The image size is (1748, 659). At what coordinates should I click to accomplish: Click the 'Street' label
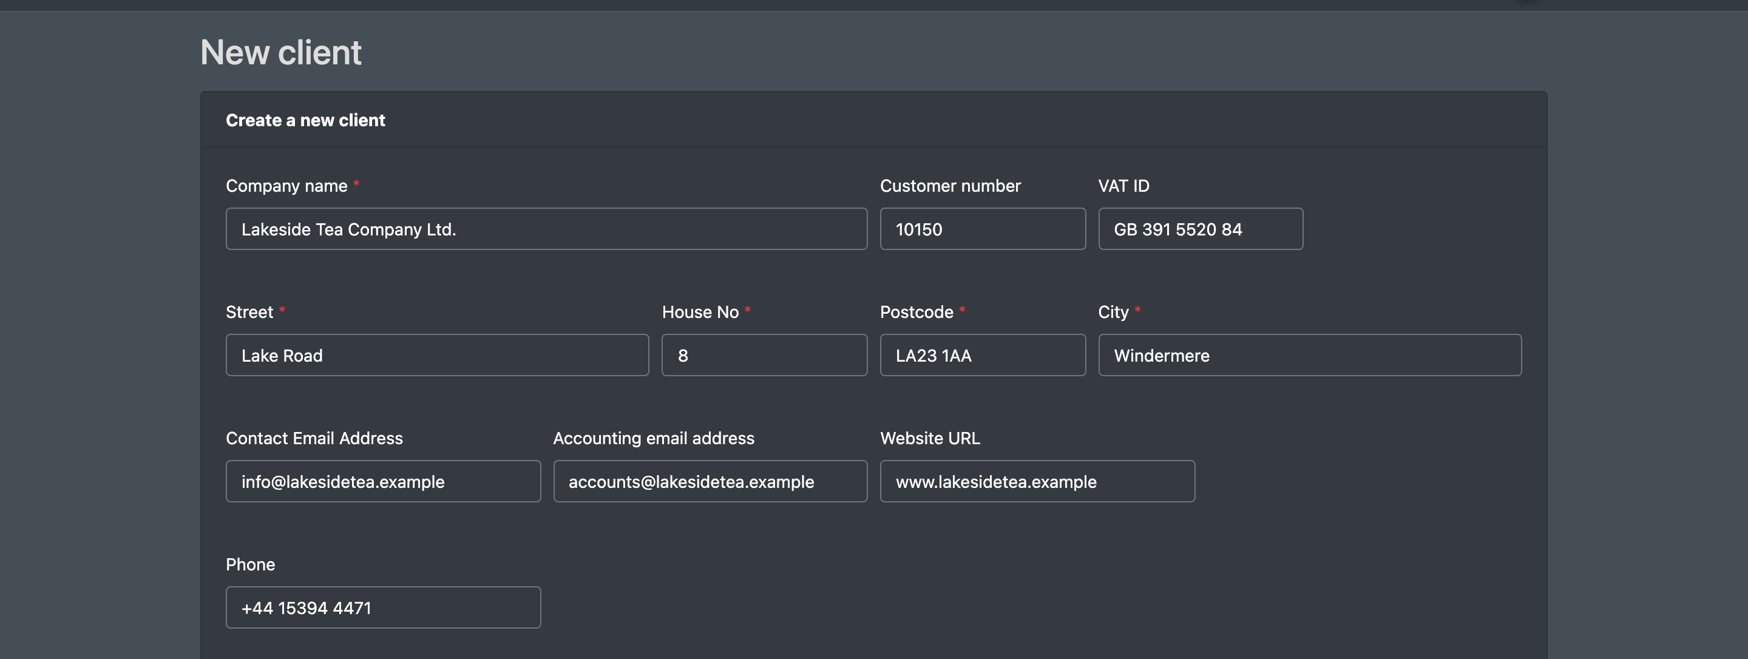click(x=249, y=312)
